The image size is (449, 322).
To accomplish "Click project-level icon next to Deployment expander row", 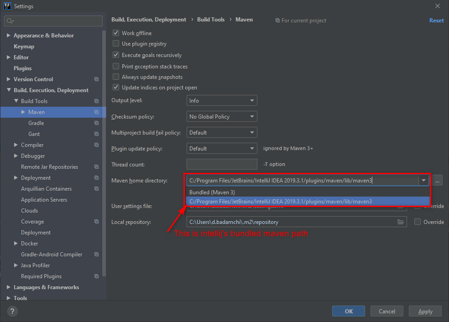I will click(x=96, y=178).
